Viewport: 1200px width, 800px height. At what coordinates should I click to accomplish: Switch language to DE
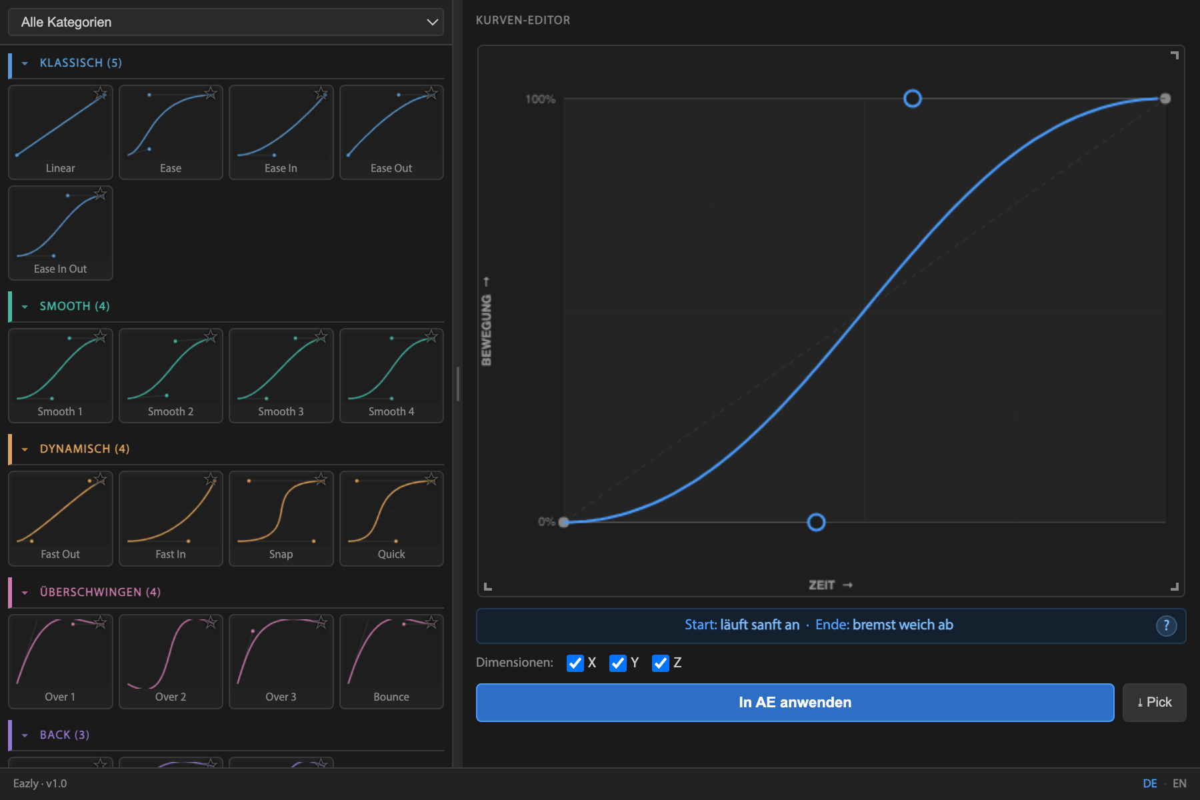[1150, 783]
